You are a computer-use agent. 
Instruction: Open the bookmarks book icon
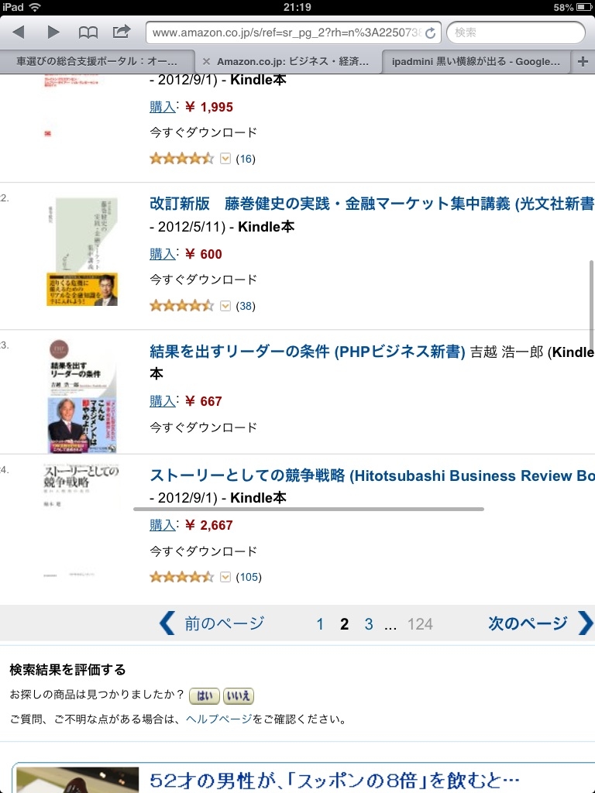point(88,33)
